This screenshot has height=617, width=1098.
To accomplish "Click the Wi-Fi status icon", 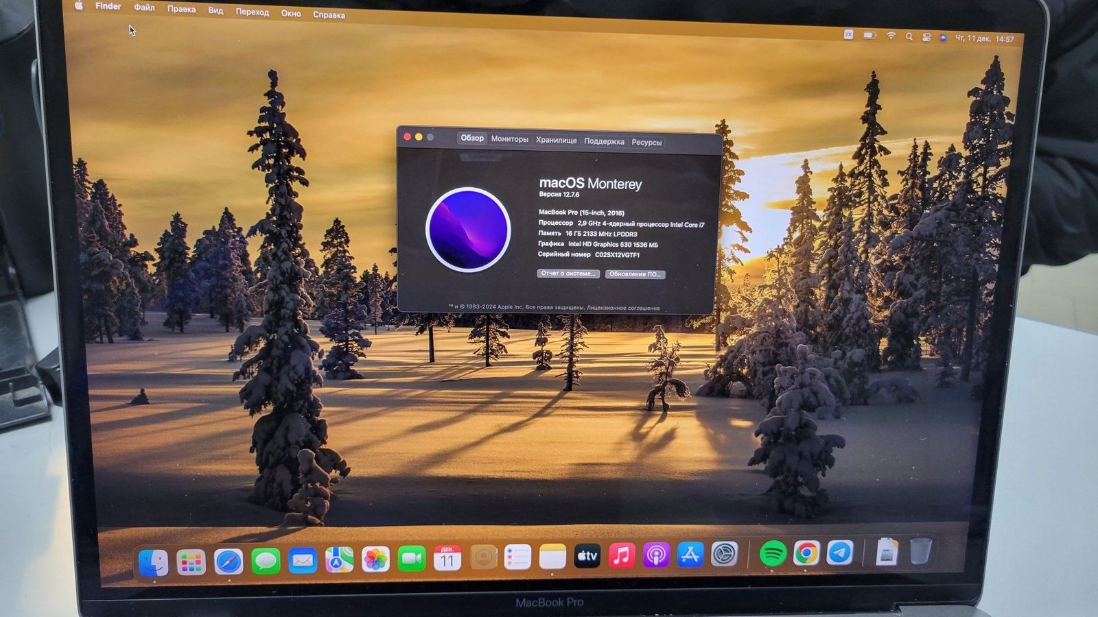I will click(891, 36).
